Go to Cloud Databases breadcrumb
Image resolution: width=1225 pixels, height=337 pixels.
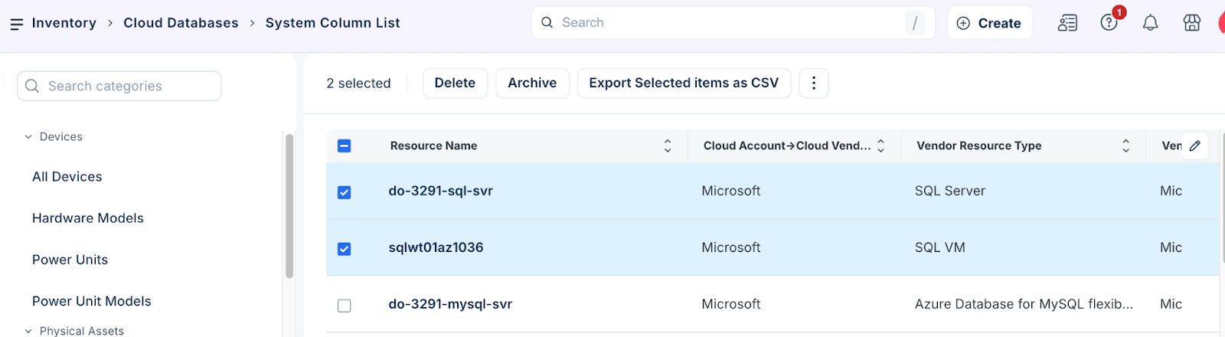pos(181,23)
